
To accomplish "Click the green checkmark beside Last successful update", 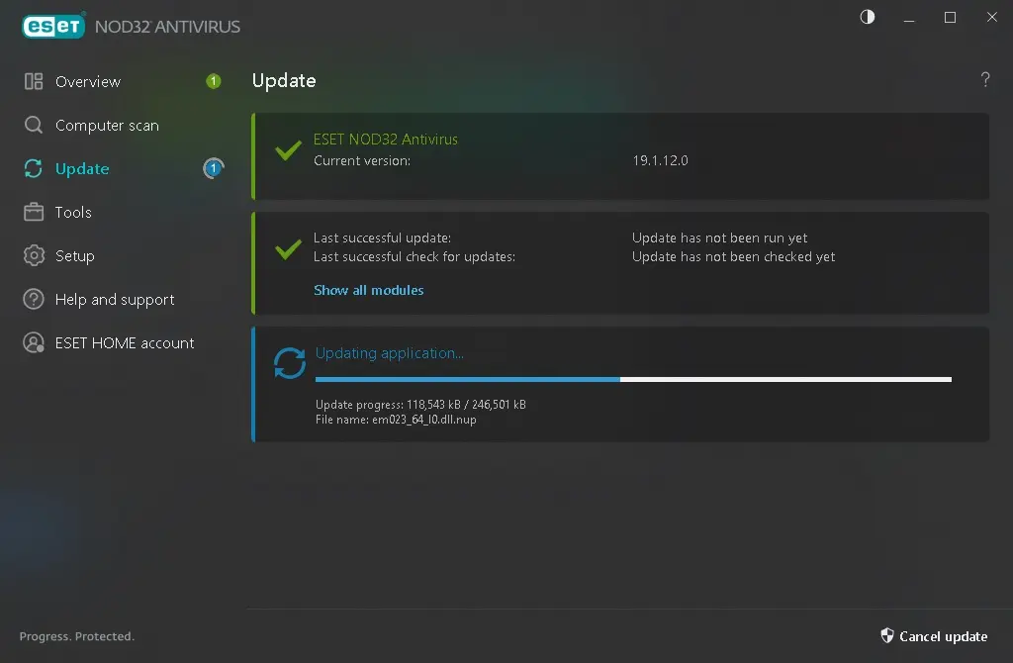I will click(x=288, y=248).
